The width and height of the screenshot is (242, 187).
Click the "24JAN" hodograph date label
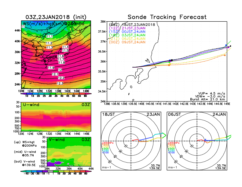pyautogui.click(x=219, y=115)
